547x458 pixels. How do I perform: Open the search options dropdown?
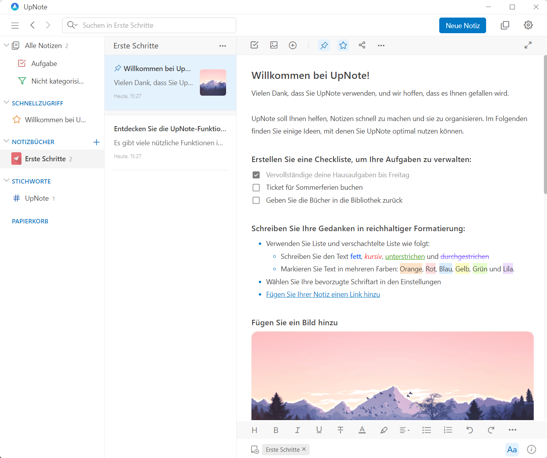pyautogui.click(x=72, y=25)
